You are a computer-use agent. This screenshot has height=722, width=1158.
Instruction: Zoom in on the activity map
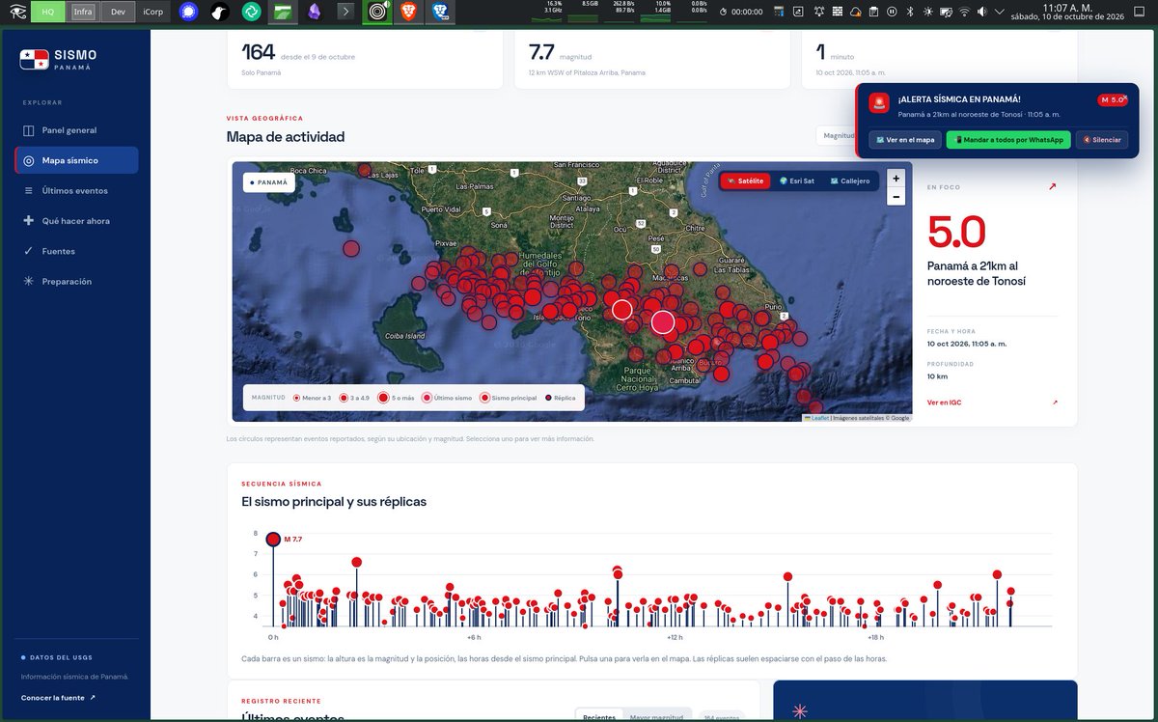coord(896,179)
